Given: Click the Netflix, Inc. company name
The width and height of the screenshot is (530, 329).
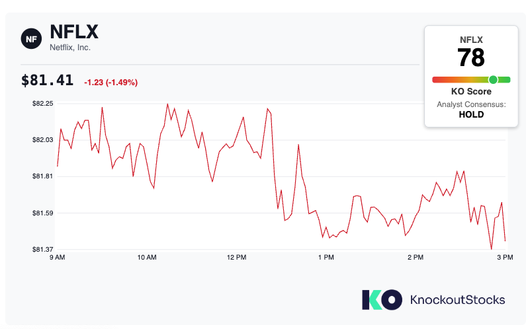Looking at the screenshot, I should 70,48.
